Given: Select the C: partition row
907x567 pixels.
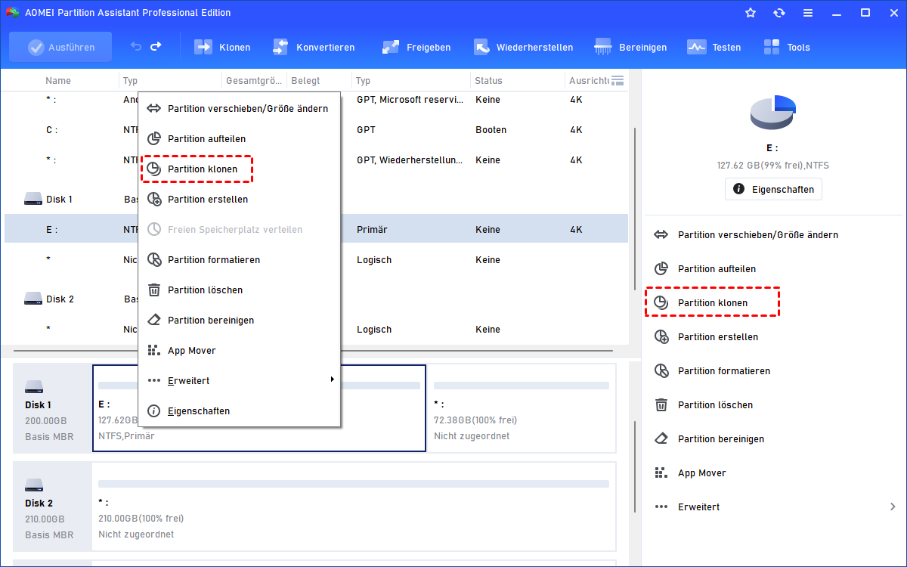Looking at the screenshot, I should click(316, 130).
